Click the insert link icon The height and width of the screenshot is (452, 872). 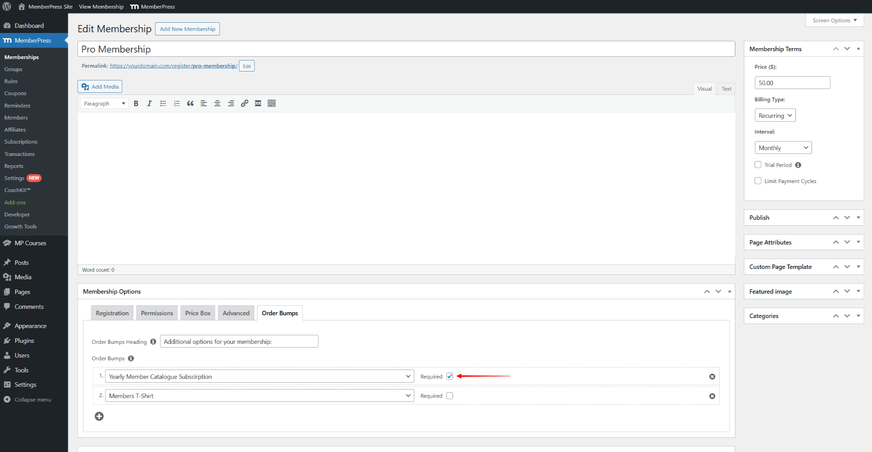(x=245, y=103)
